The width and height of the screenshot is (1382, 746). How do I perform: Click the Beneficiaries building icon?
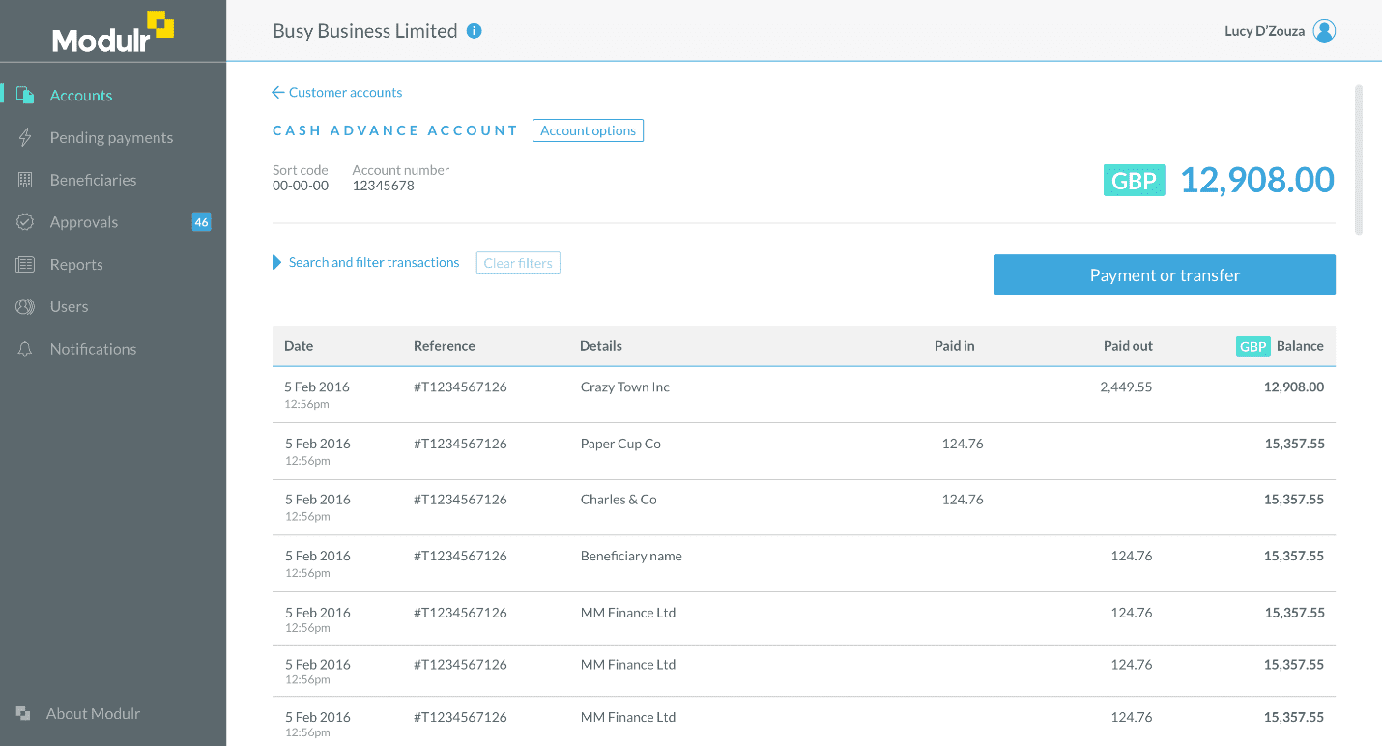click(26, 180)
